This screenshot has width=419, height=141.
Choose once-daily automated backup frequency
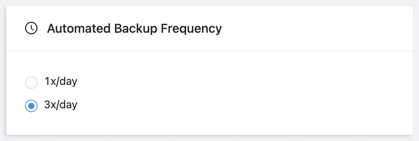(31, 83)
